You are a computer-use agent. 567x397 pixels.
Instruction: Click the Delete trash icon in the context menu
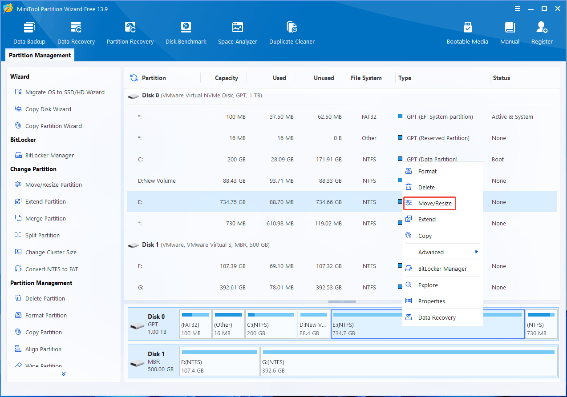pyautogui.click(x=409, y=187)
